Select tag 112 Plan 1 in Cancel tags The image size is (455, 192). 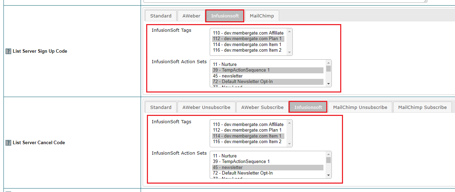pyautogui.click(x=248, y=130)
